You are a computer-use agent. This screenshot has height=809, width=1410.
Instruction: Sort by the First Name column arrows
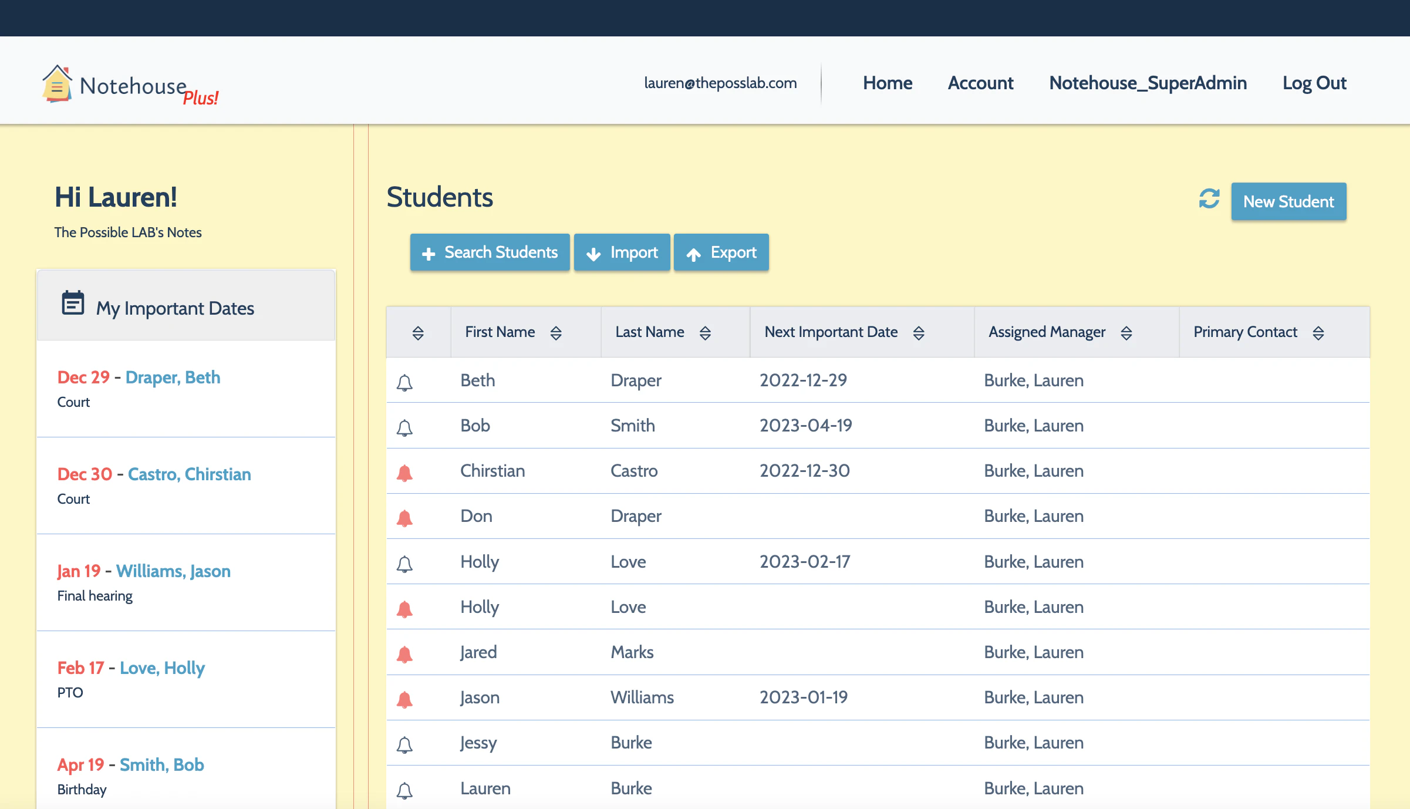click(556, 333)
